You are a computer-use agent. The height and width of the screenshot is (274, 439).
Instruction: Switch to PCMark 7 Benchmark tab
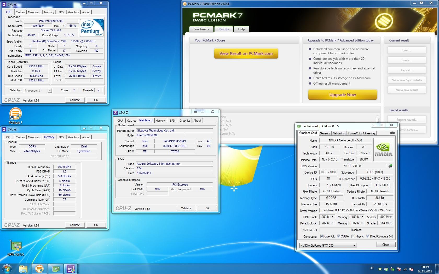click(x=201, y=29)
